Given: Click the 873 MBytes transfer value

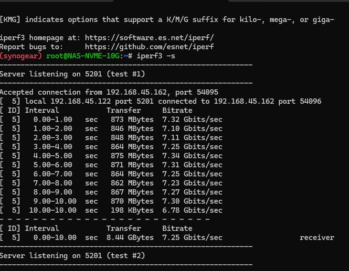Looking at the screenshot, I should point(132,119).
